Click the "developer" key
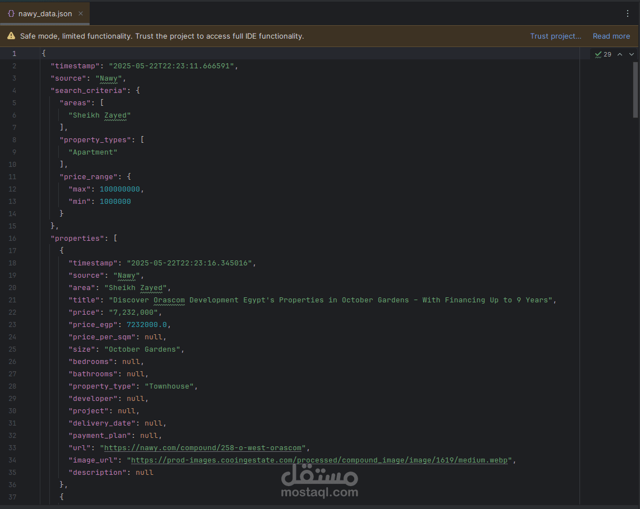This screenshot has width=640, height=509. click(x=93, y=399)
